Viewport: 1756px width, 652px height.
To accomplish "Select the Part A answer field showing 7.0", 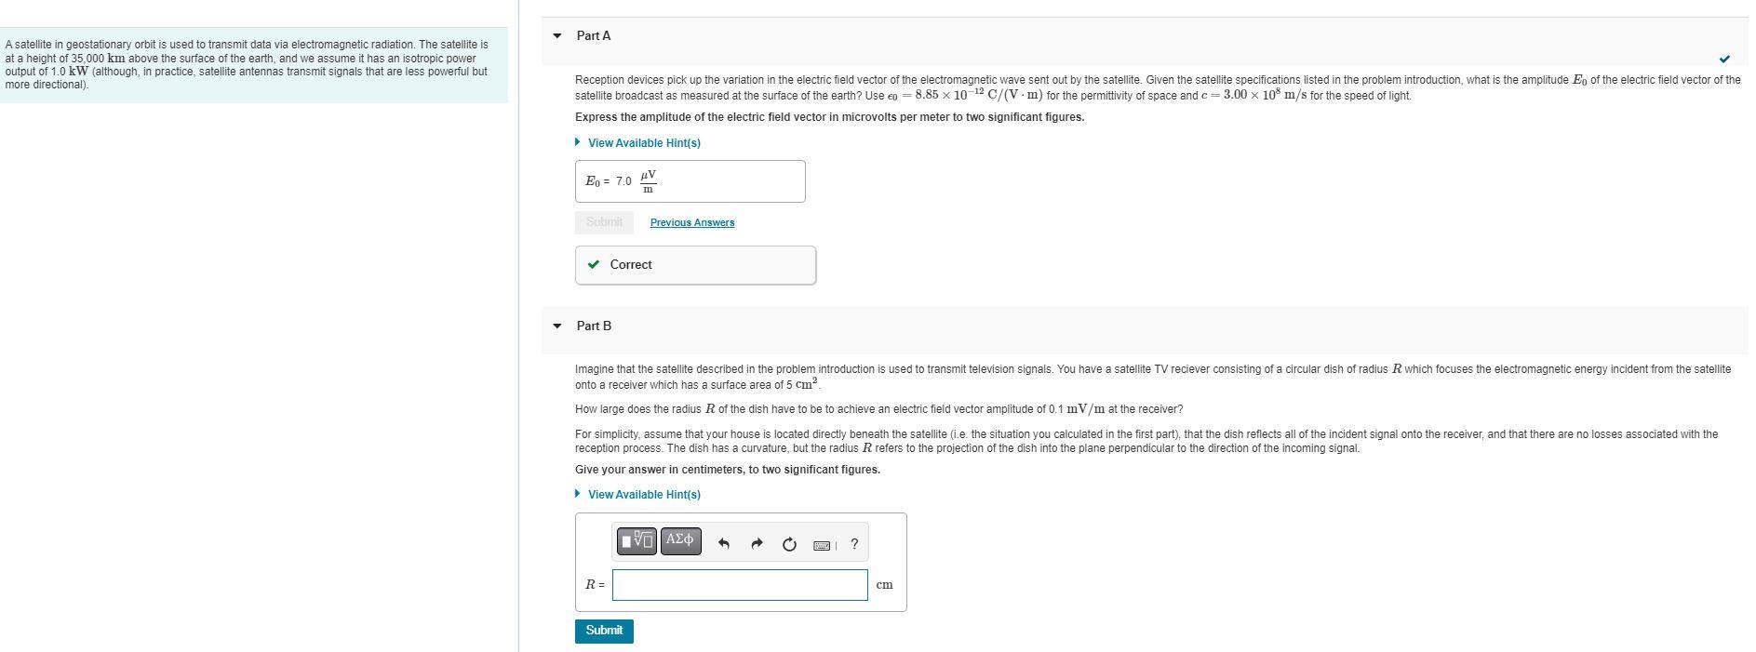I will click(690, 180).
